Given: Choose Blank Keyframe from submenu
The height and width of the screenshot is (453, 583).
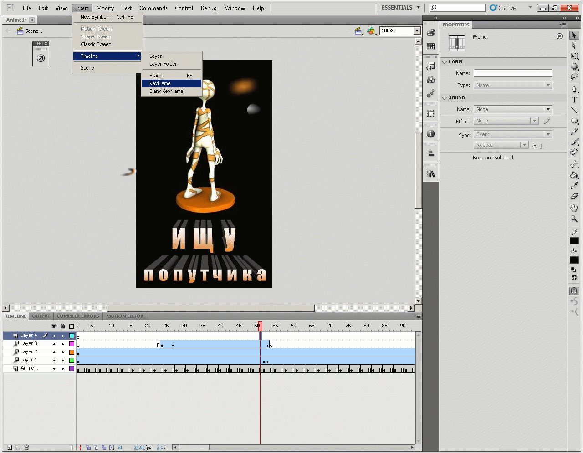Looking at the screenshot, I should 172,91.
